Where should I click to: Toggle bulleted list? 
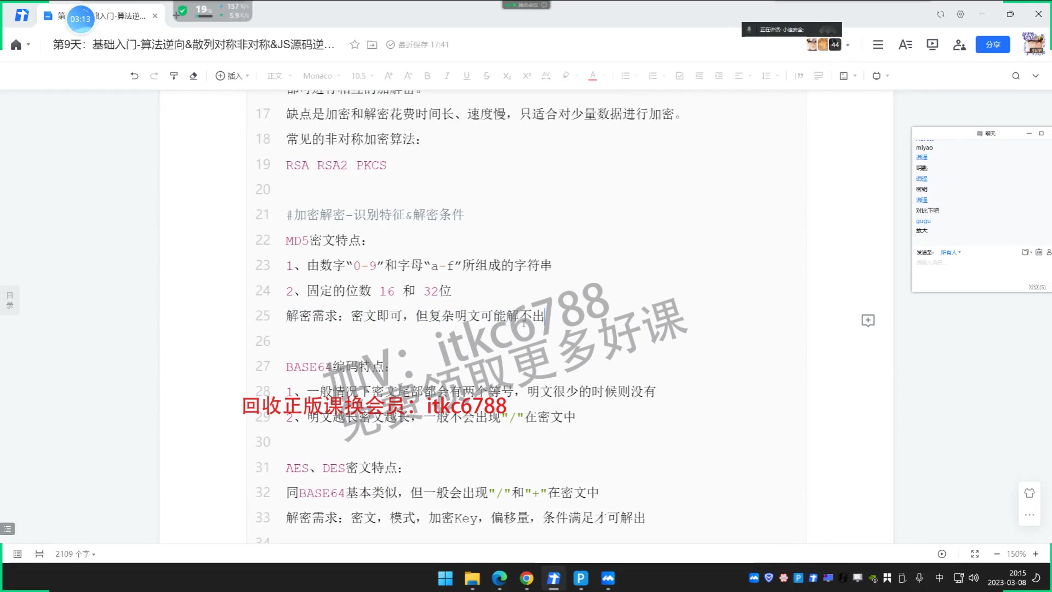625,76
